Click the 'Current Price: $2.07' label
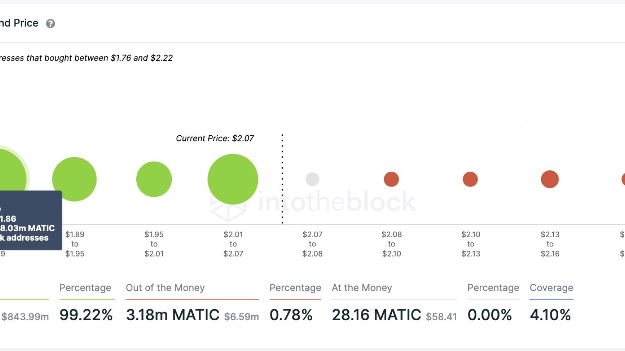 point(215,138)
